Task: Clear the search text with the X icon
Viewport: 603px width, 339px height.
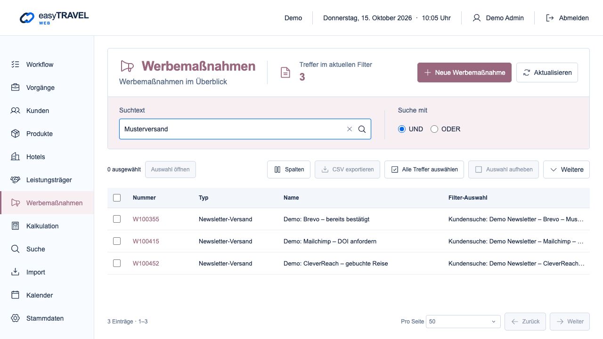Action: tap(350, 129)
